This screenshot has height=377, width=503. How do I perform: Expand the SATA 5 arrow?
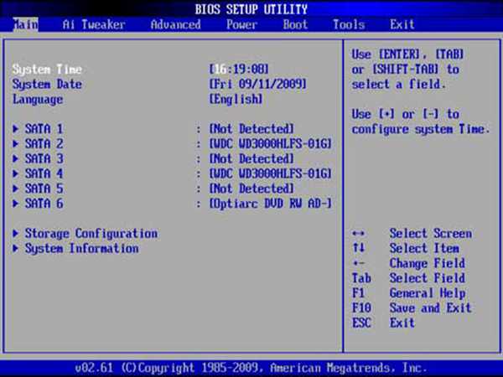(15, 188)
